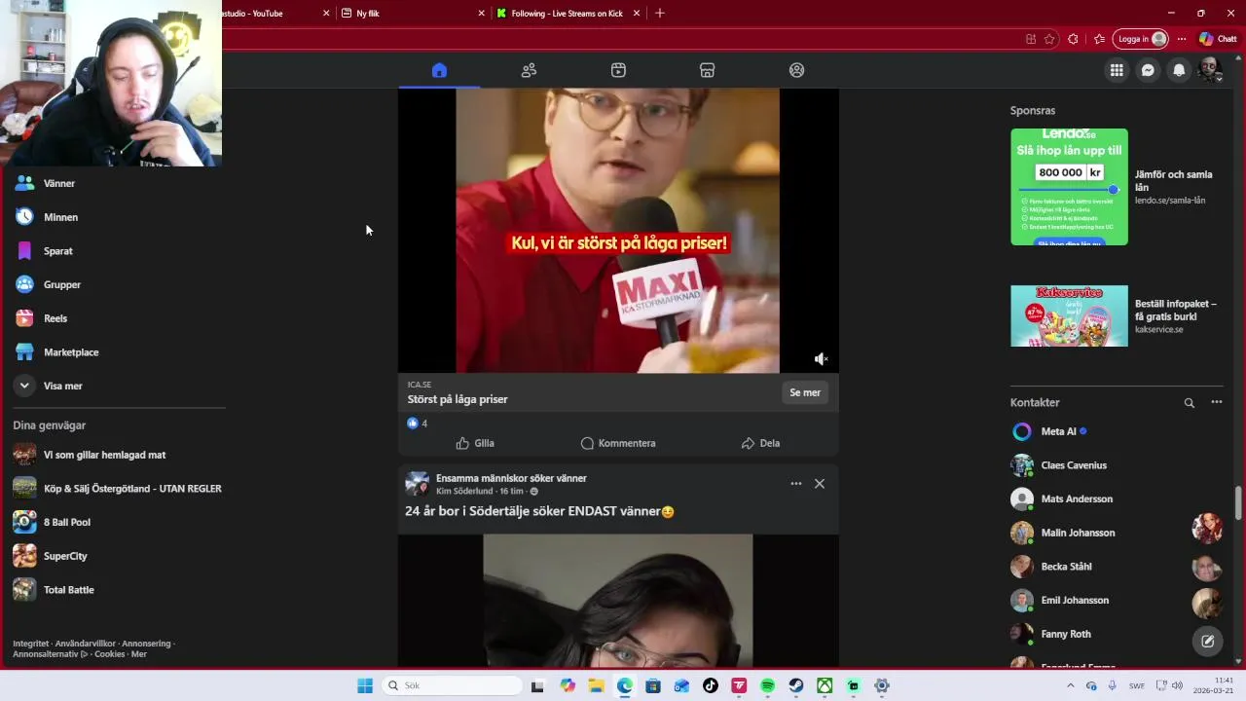Like the ICA post with Gilla
This screenshot has height=701, width=1246.
(x=475, y=443)
